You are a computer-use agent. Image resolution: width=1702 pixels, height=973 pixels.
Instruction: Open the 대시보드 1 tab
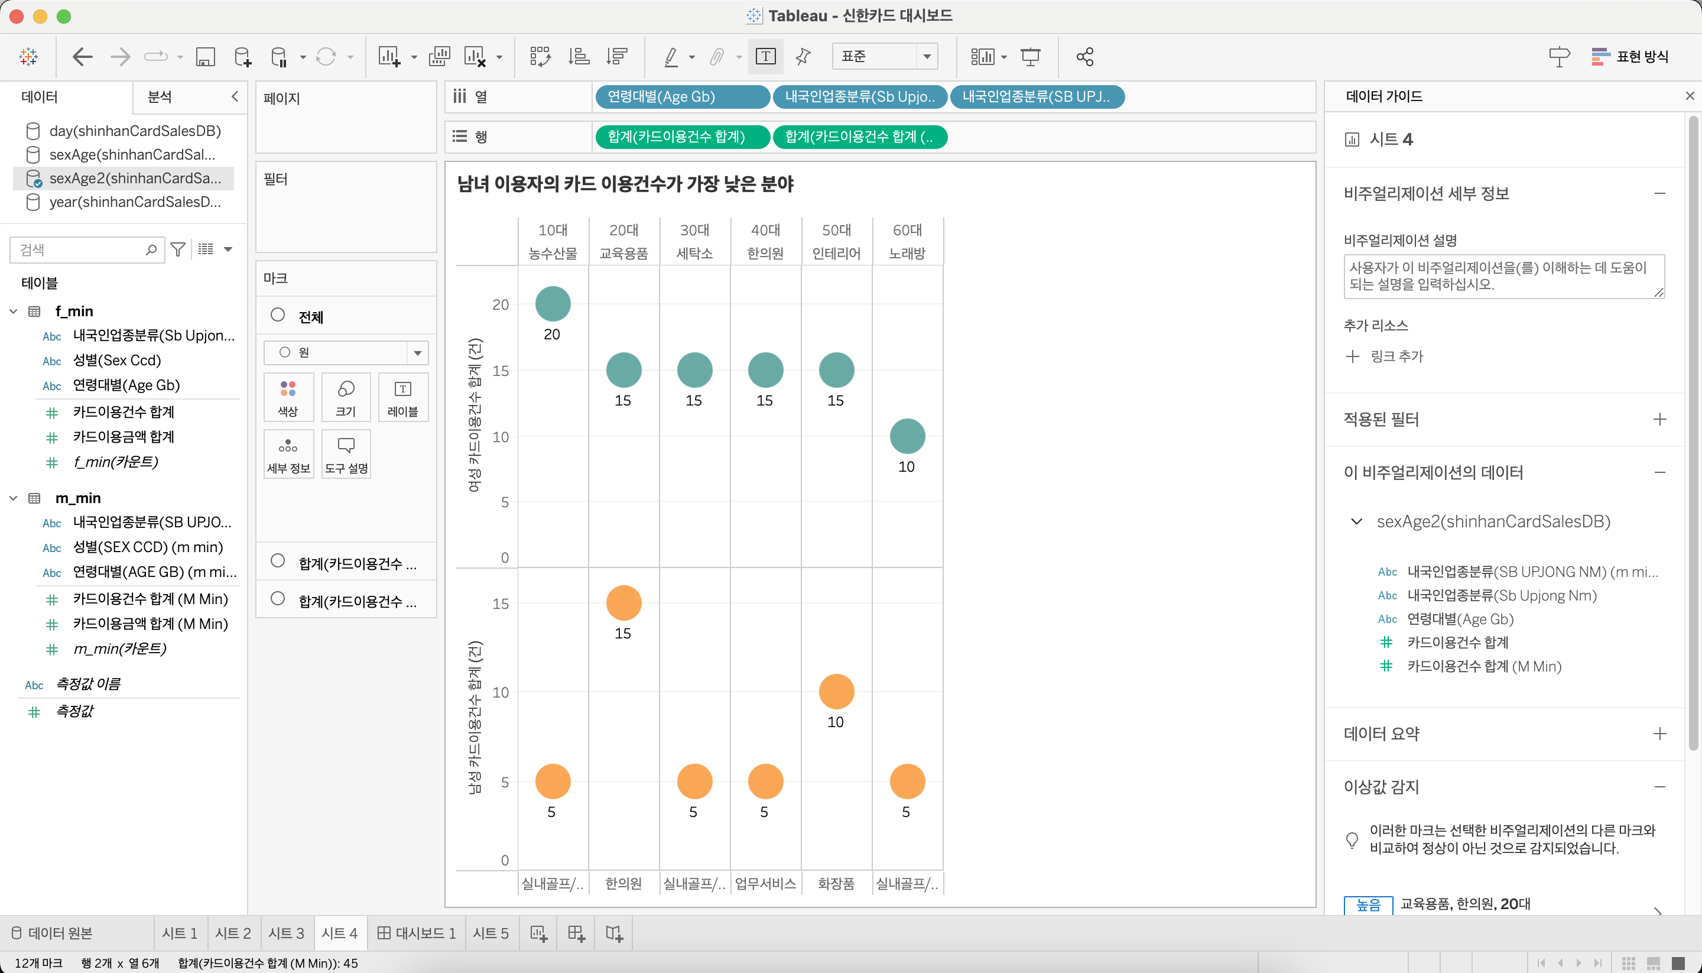[x=417, y=933]
